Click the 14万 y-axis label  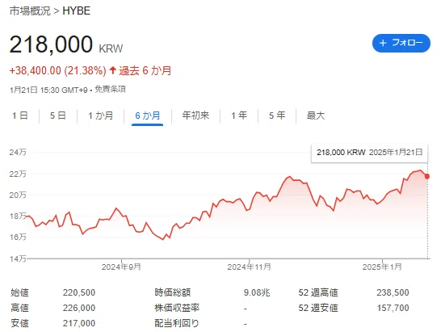(18, 258)
